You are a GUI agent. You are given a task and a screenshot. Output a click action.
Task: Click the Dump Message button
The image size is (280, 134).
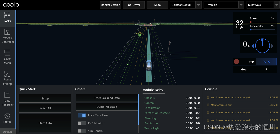point(107,107)
